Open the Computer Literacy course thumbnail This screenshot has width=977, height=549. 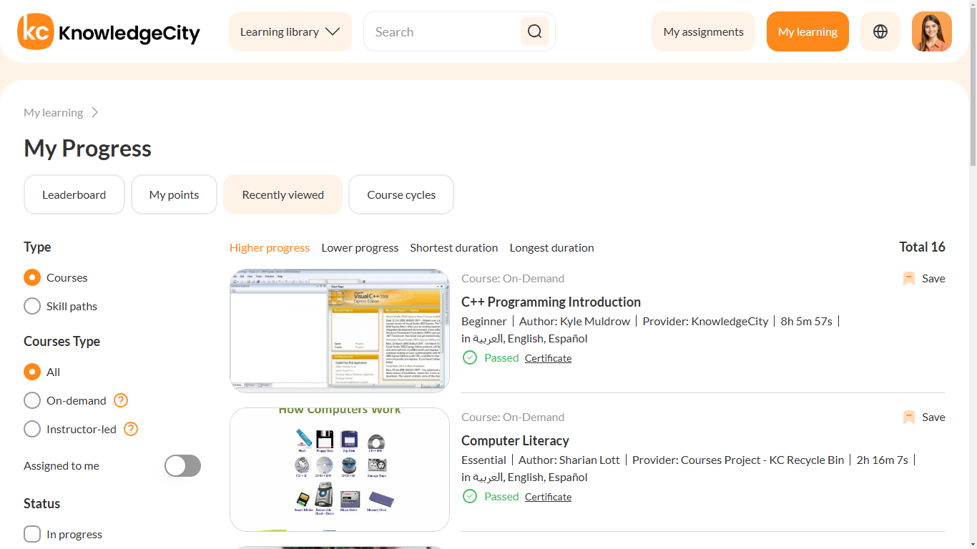(339, 469)
